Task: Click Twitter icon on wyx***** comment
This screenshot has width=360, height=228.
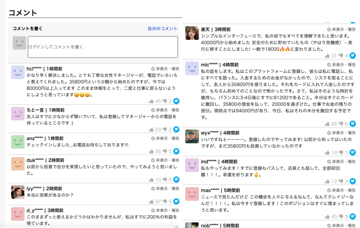Action: pyautogui.click(x=353, y=153)
